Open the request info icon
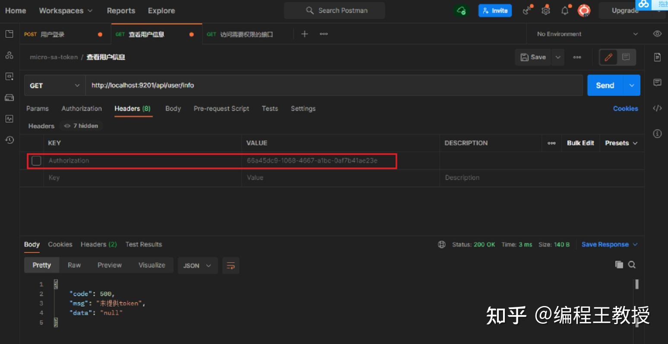Image resolution: width=668 pixels, height=344 pixels. point(657,134)
